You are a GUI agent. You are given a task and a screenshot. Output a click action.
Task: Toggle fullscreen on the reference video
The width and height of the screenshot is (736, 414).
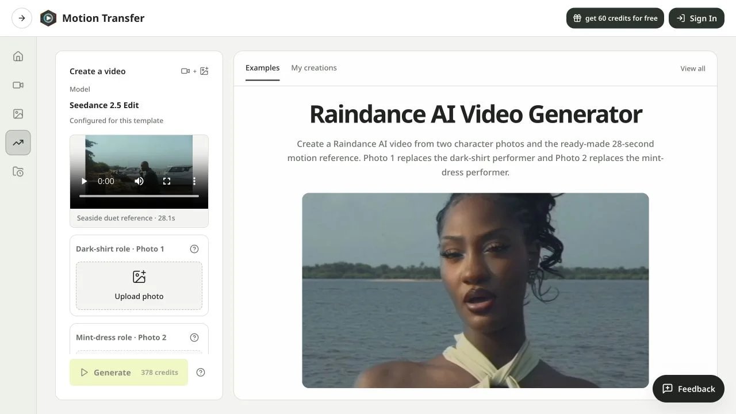pos(167,181)
